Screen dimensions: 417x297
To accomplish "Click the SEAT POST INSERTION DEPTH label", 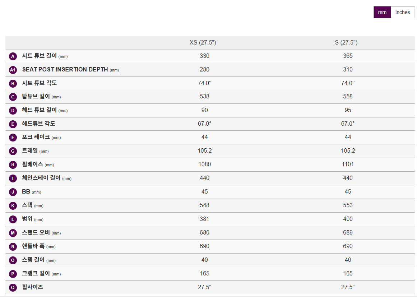I will point(65,70).
